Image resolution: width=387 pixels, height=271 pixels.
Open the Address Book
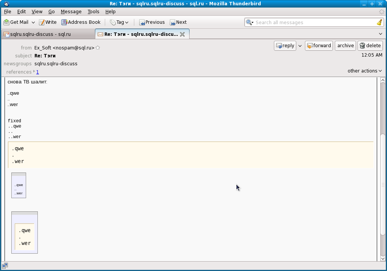pyautogui.click(x=81, y=22)
